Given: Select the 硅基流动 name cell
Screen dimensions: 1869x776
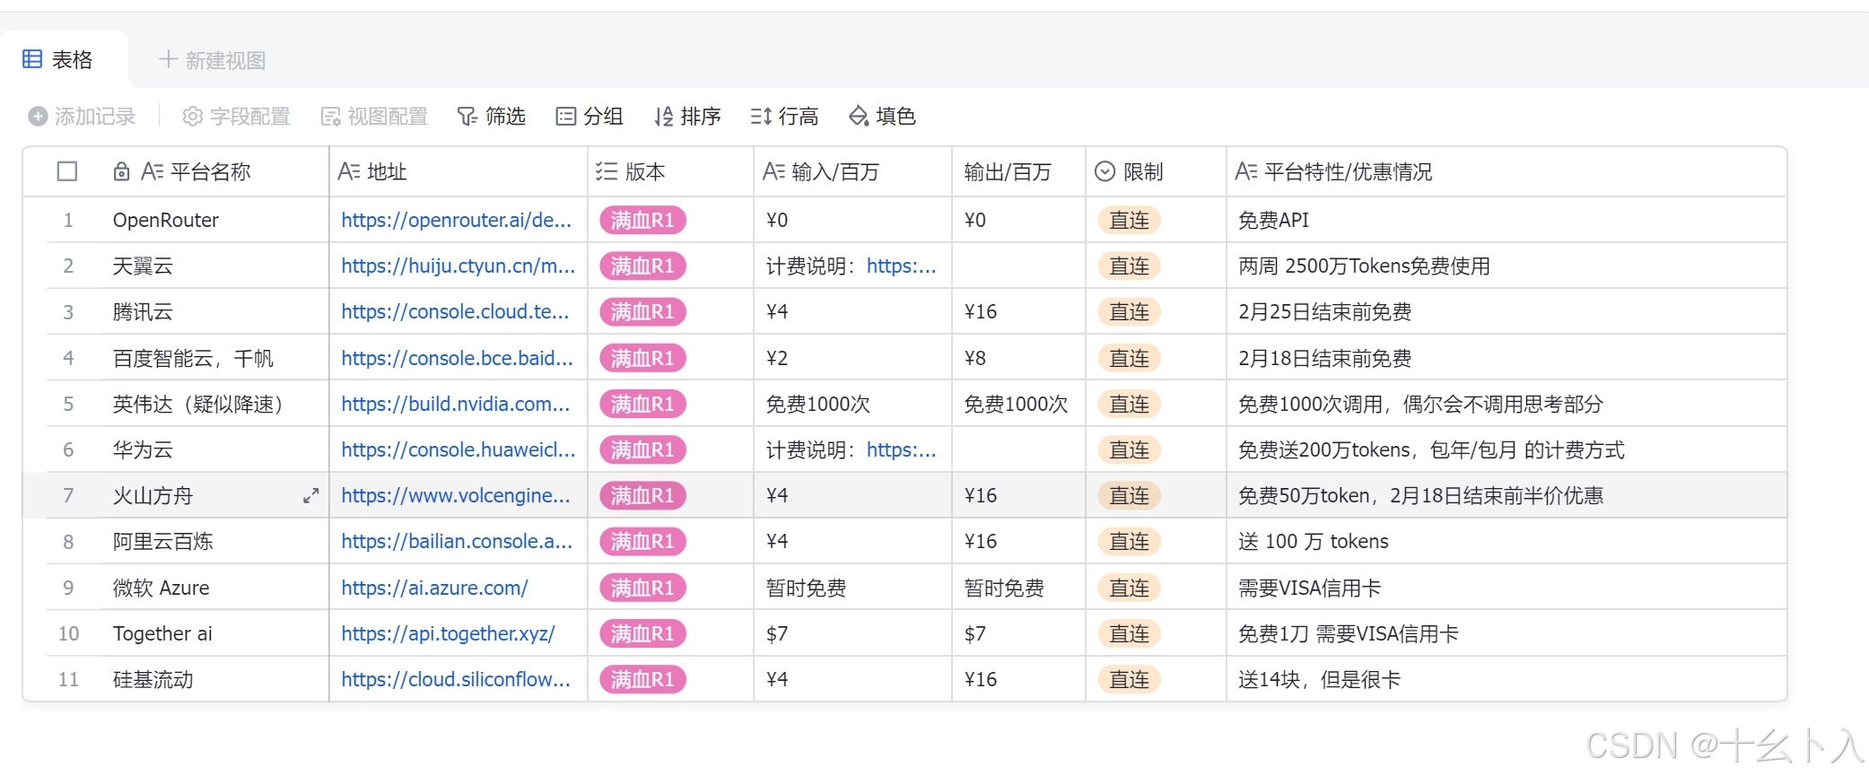Looking at the screenshot, I should click(x=215, y=680).
